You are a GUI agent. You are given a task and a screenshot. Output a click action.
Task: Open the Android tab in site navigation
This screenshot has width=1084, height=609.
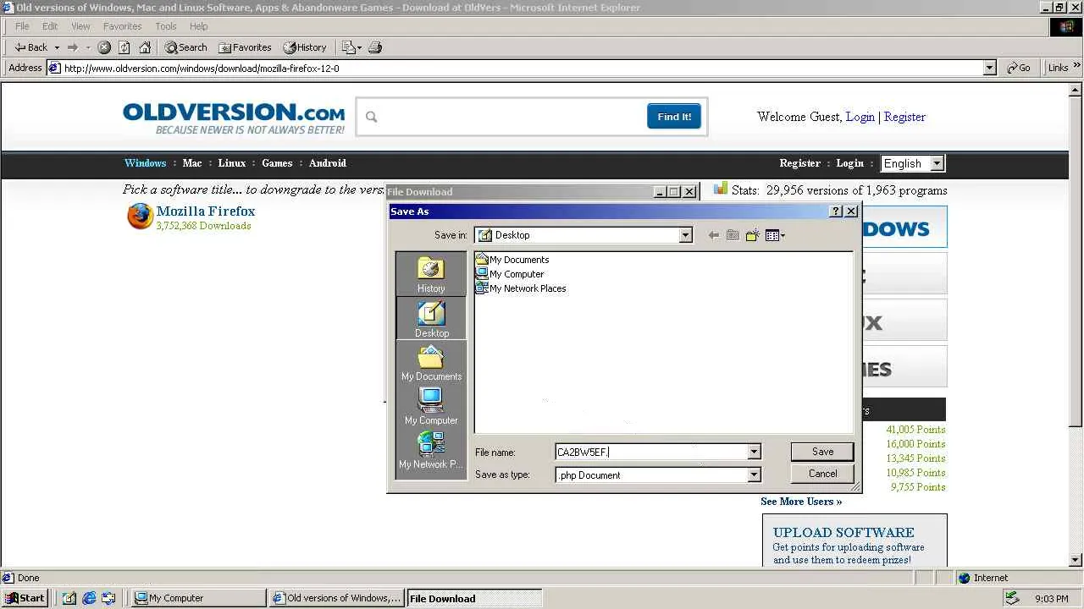coord(328,163)
